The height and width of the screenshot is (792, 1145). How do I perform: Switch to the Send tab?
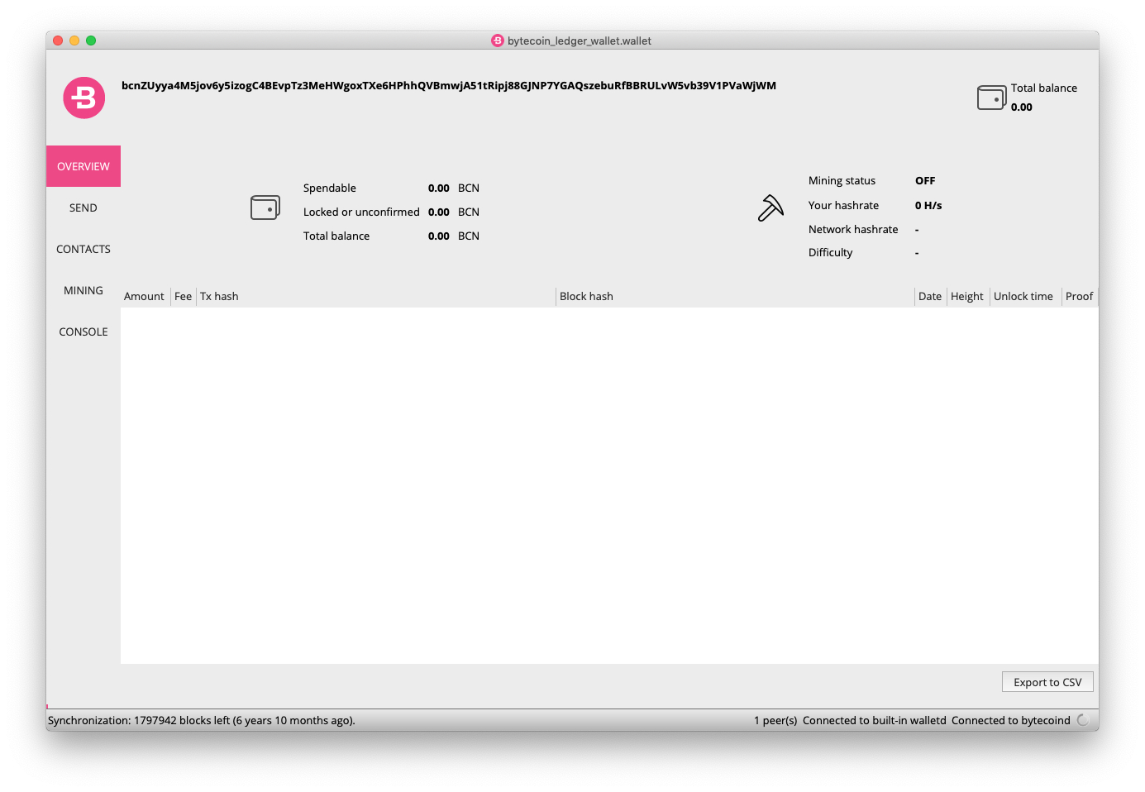83,208
